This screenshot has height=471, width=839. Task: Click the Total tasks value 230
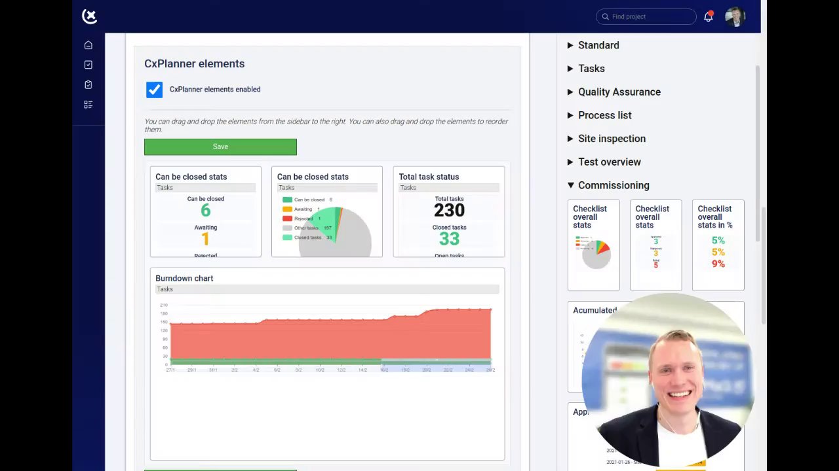pos(449,210)
